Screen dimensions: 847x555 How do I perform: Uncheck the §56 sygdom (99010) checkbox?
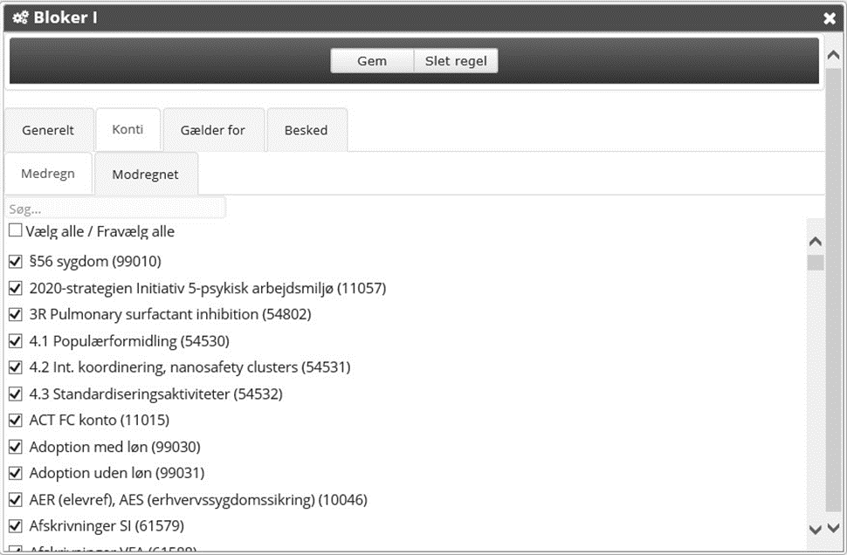[16, 261]
